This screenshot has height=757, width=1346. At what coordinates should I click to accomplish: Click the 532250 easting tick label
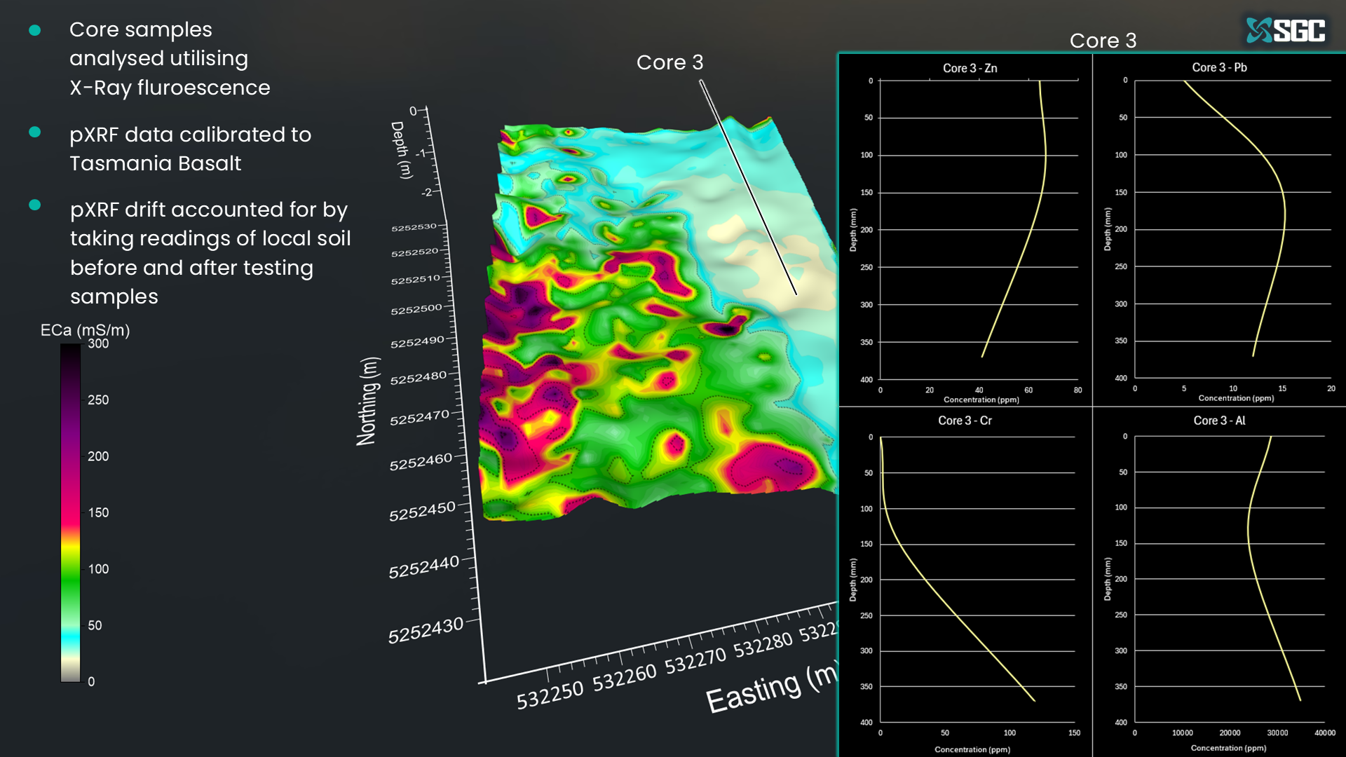[550, 695]
